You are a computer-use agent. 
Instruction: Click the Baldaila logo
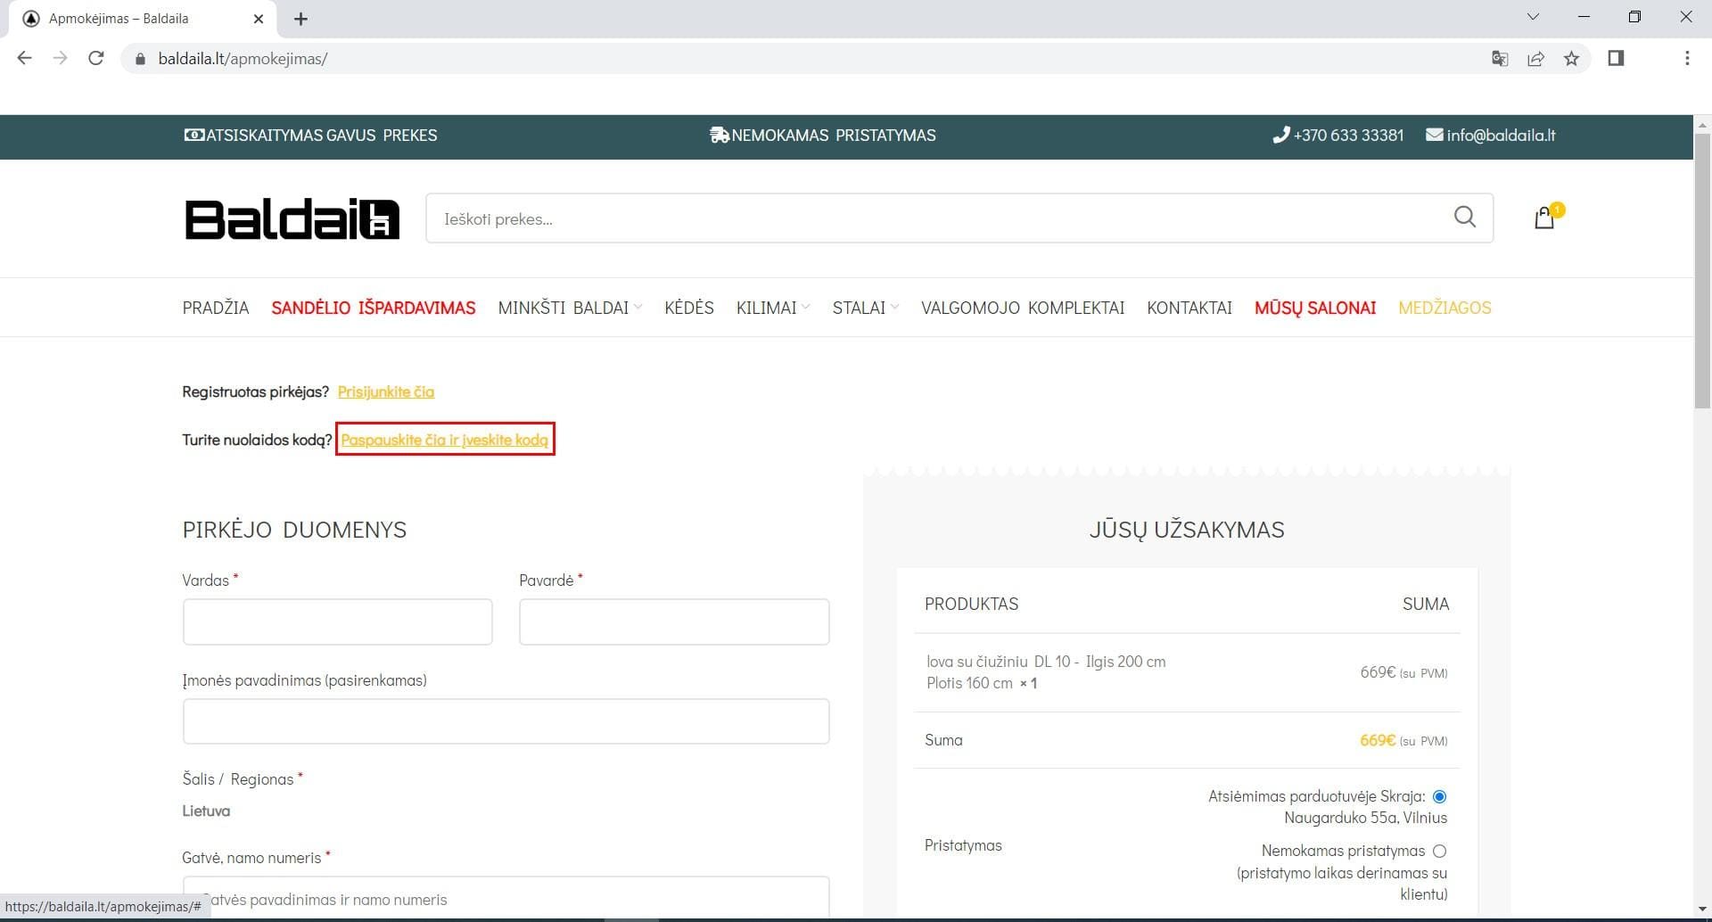click(x=292, y=219)
